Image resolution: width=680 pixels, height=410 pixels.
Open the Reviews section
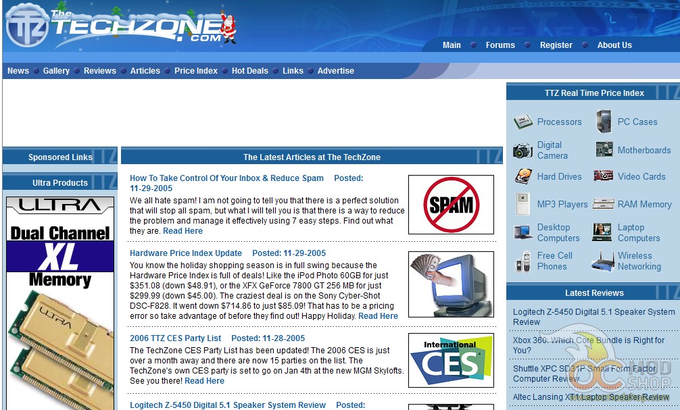point(100,71)
